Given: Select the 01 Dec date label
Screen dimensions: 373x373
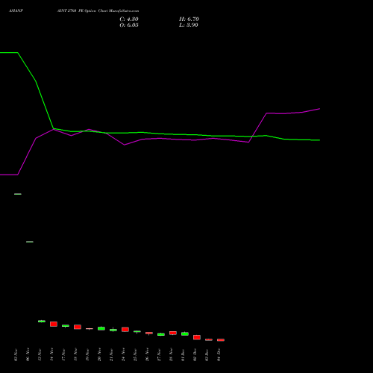Looking at the screenshot, I should point(184,354).
